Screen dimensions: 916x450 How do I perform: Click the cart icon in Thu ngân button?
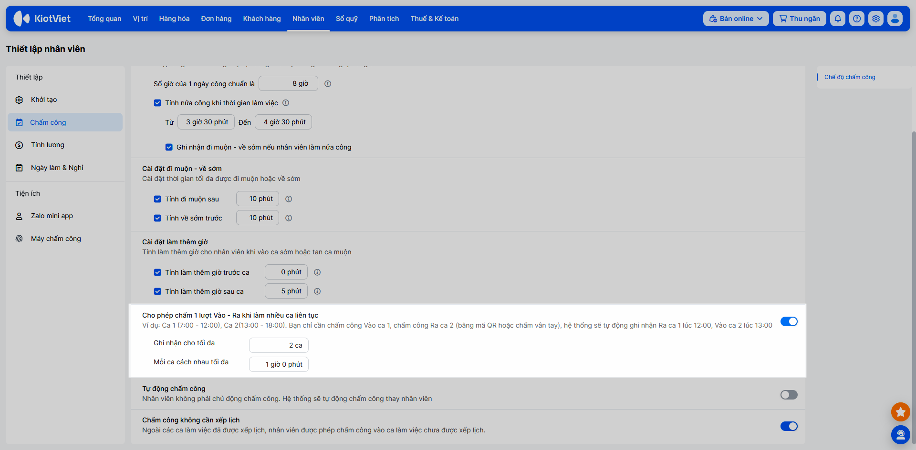point(783,19)
